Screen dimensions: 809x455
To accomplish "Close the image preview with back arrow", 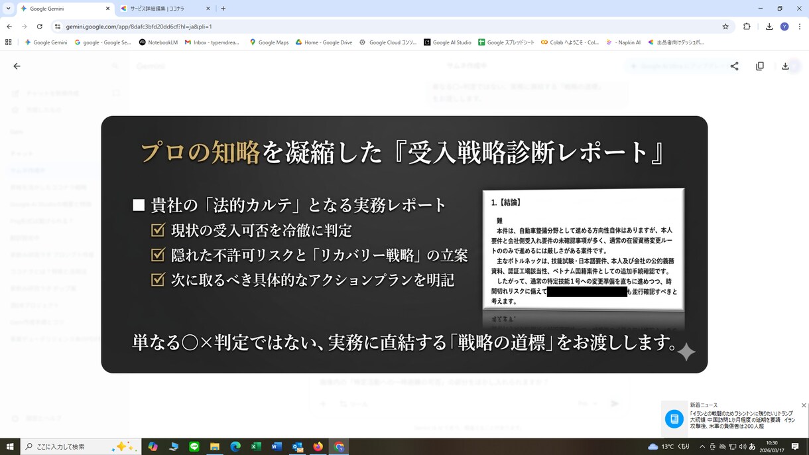I will tap(17, 66).
